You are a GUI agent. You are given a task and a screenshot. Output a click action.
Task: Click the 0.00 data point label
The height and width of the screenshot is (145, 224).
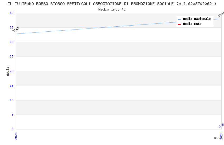[x=221, y=125]
